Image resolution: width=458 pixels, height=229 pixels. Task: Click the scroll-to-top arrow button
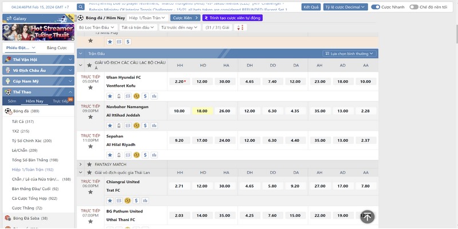(368, 217)
